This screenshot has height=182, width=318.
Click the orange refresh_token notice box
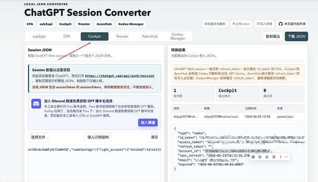(x=238, y=74)
